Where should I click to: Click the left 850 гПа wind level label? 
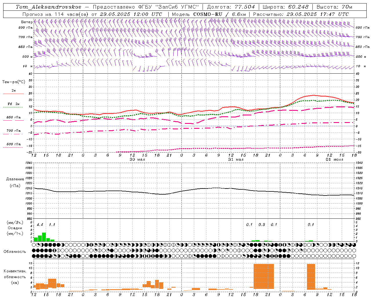coord(26,47)
